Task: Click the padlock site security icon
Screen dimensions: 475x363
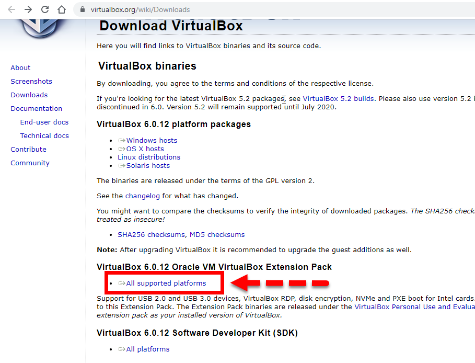Action: coord(82,10)
